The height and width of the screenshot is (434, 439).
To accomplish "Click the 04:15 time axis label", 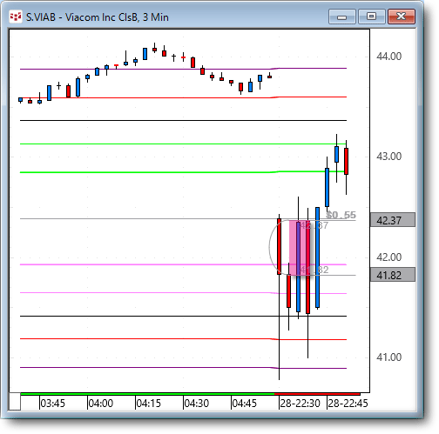I will (148, 404).
